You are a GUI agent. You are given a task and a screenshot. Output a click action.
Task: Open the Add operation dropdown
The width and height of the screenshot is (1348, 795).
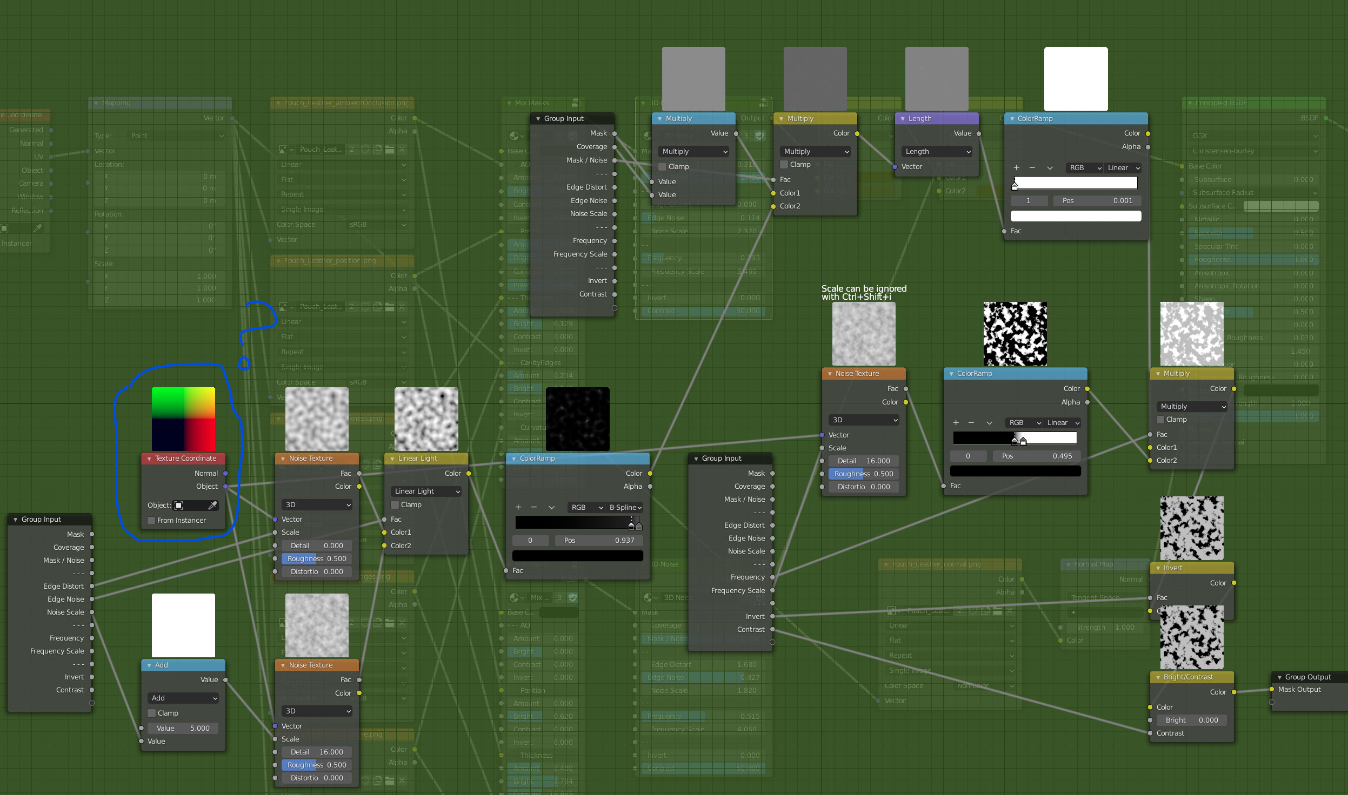(183, 698)
